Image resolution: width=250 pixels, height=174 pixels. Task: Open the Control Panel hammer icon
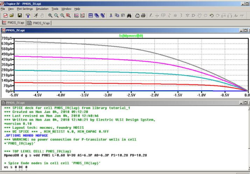(28, 16)
